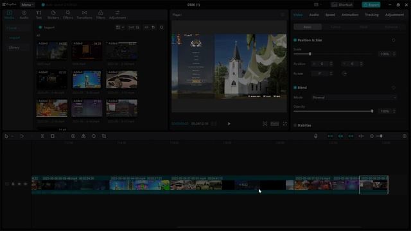Open the Audio library tab
The width and height of the screenshot is (411, 231).
pos(24,15)
